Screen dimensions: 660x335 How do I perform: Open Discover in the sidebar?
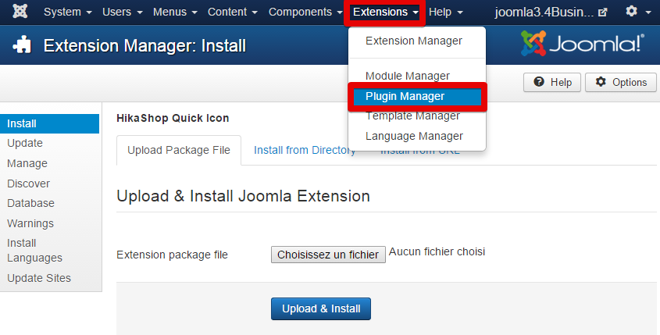28,184
